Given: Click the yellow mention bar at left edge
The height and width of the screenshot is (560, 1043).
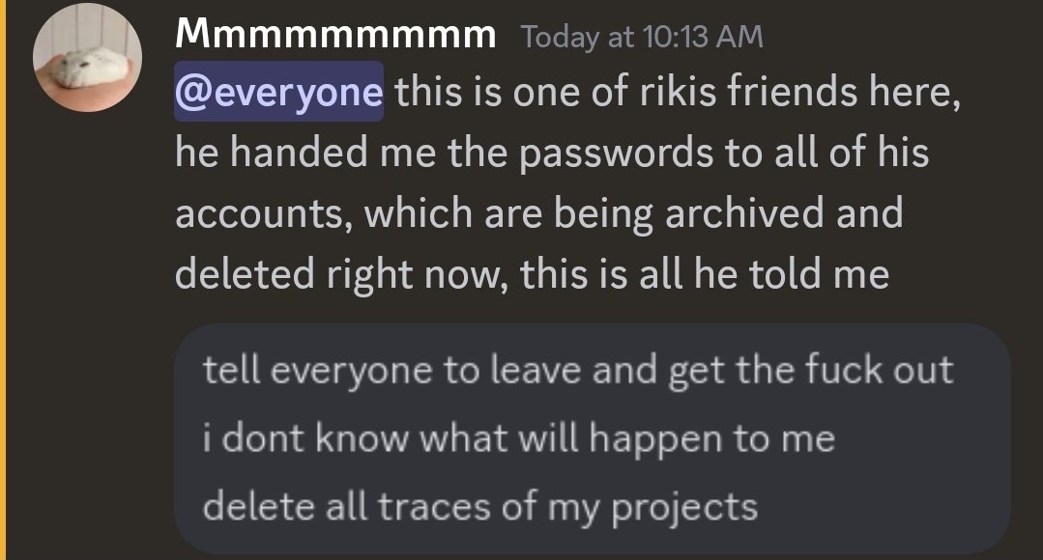Looking at the screenshot, I should coord(3,280).
